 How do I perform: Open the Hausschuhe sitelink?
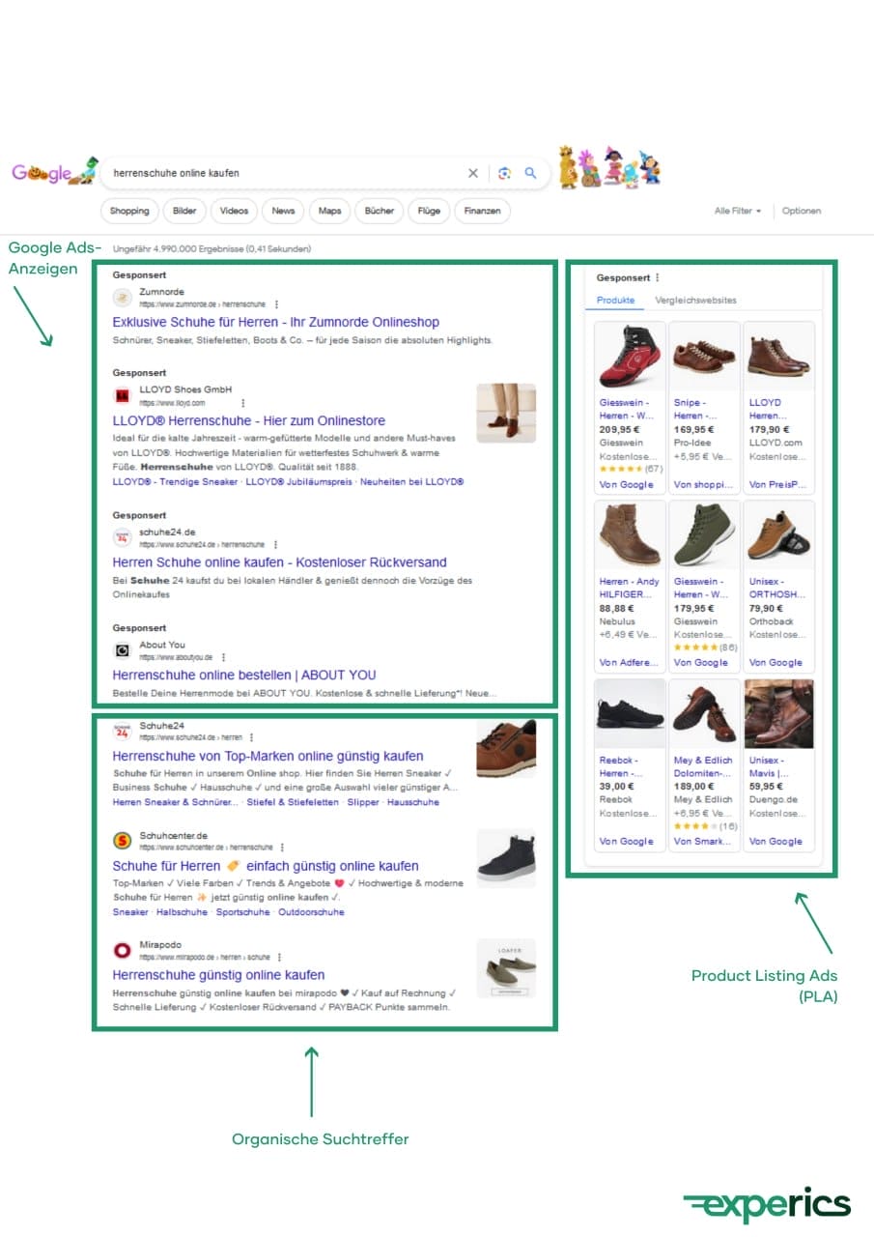coord(413,802)
